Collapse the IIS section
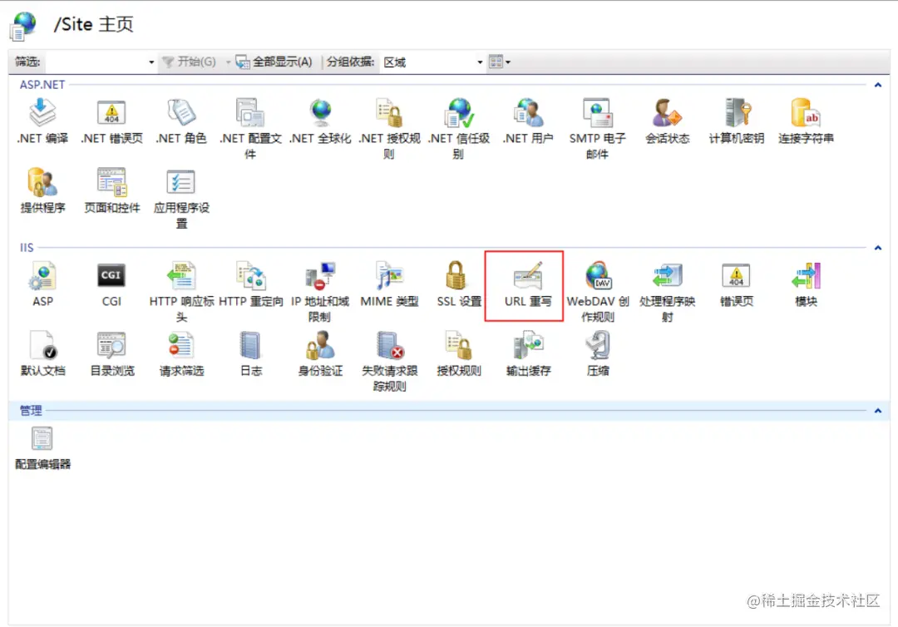 tap(877, 247)
